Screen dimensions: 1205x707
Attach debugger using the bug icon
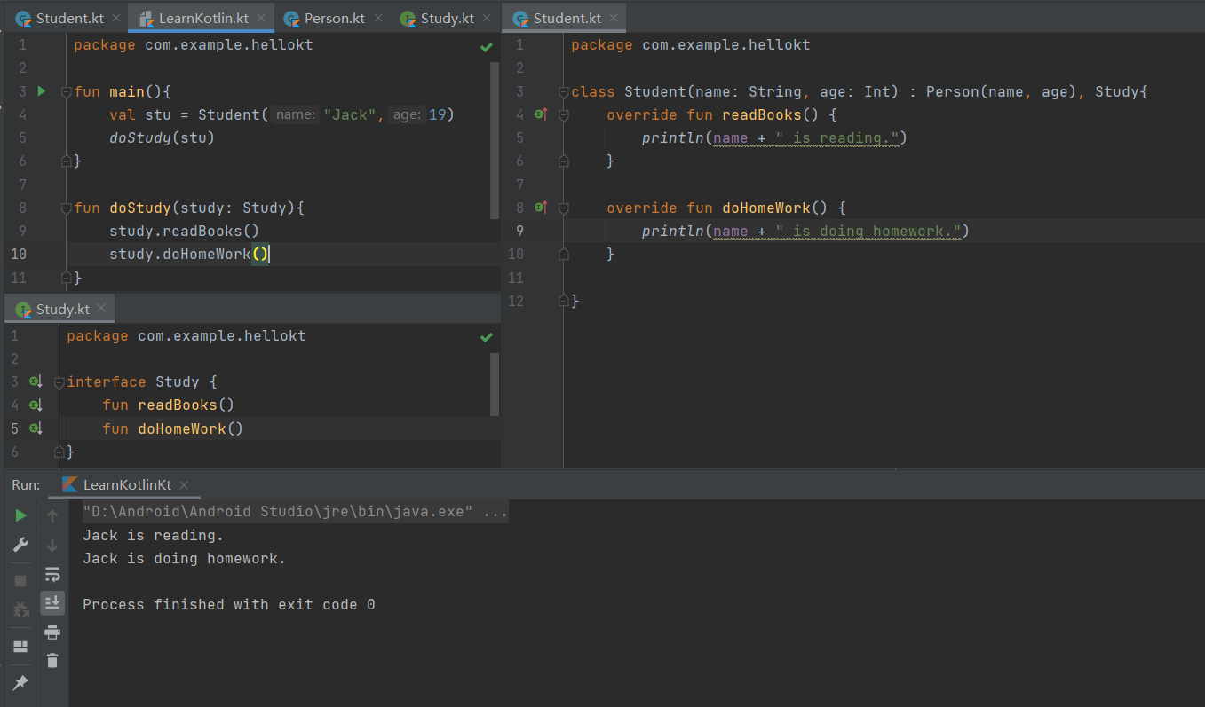click(x=20, y=610)
